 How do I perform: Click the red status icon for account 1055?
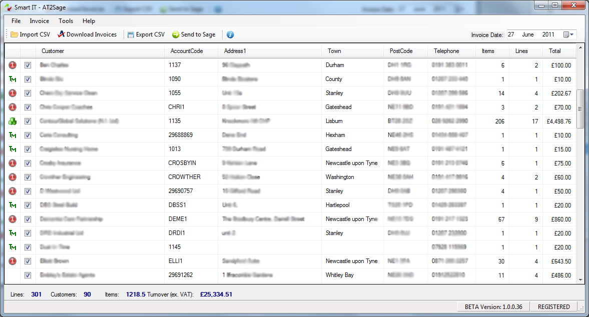pyautogui.click(x=13, y=93)
